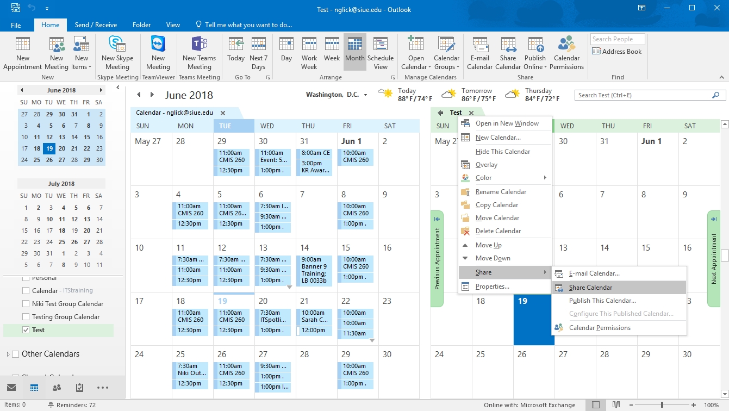This screenshot has width=729, height=411.
Task: Open the Send / Receive ribbon tab
Action: 96,25
